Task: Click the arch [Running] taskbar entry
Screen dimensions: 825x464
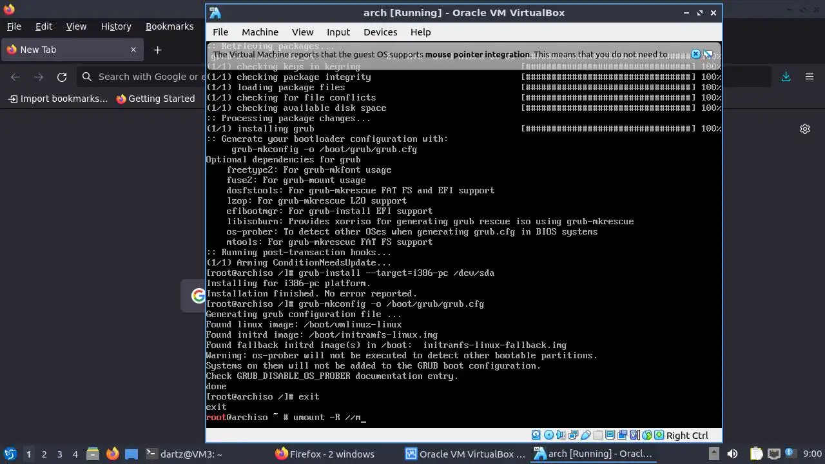Action: click(594, 454)
